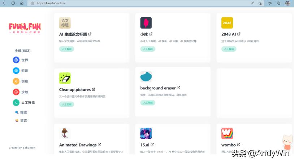Select the 人工智能 category green icon

16,103
